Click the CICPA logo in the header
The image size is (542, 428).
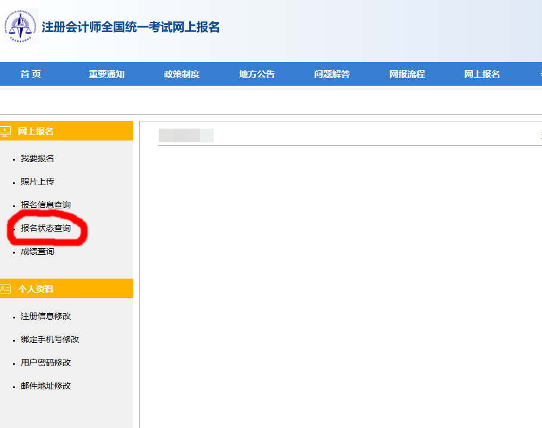tap(20, 26)
